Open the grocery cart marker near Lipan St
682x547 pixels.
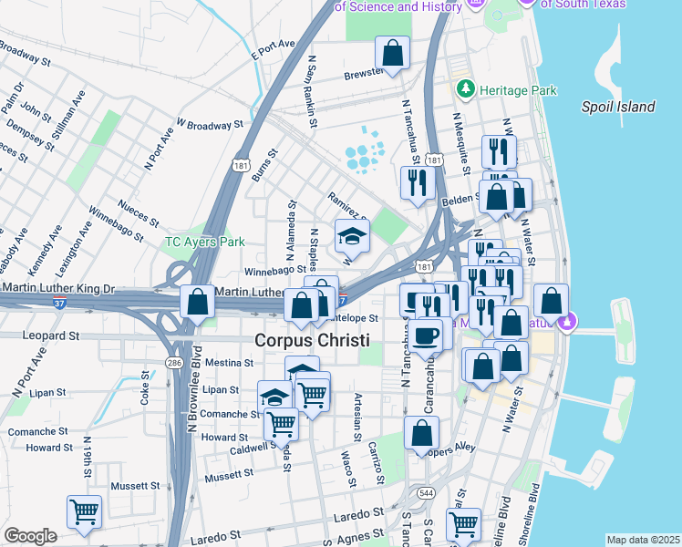pyautogui.click(x=313, y=397)
